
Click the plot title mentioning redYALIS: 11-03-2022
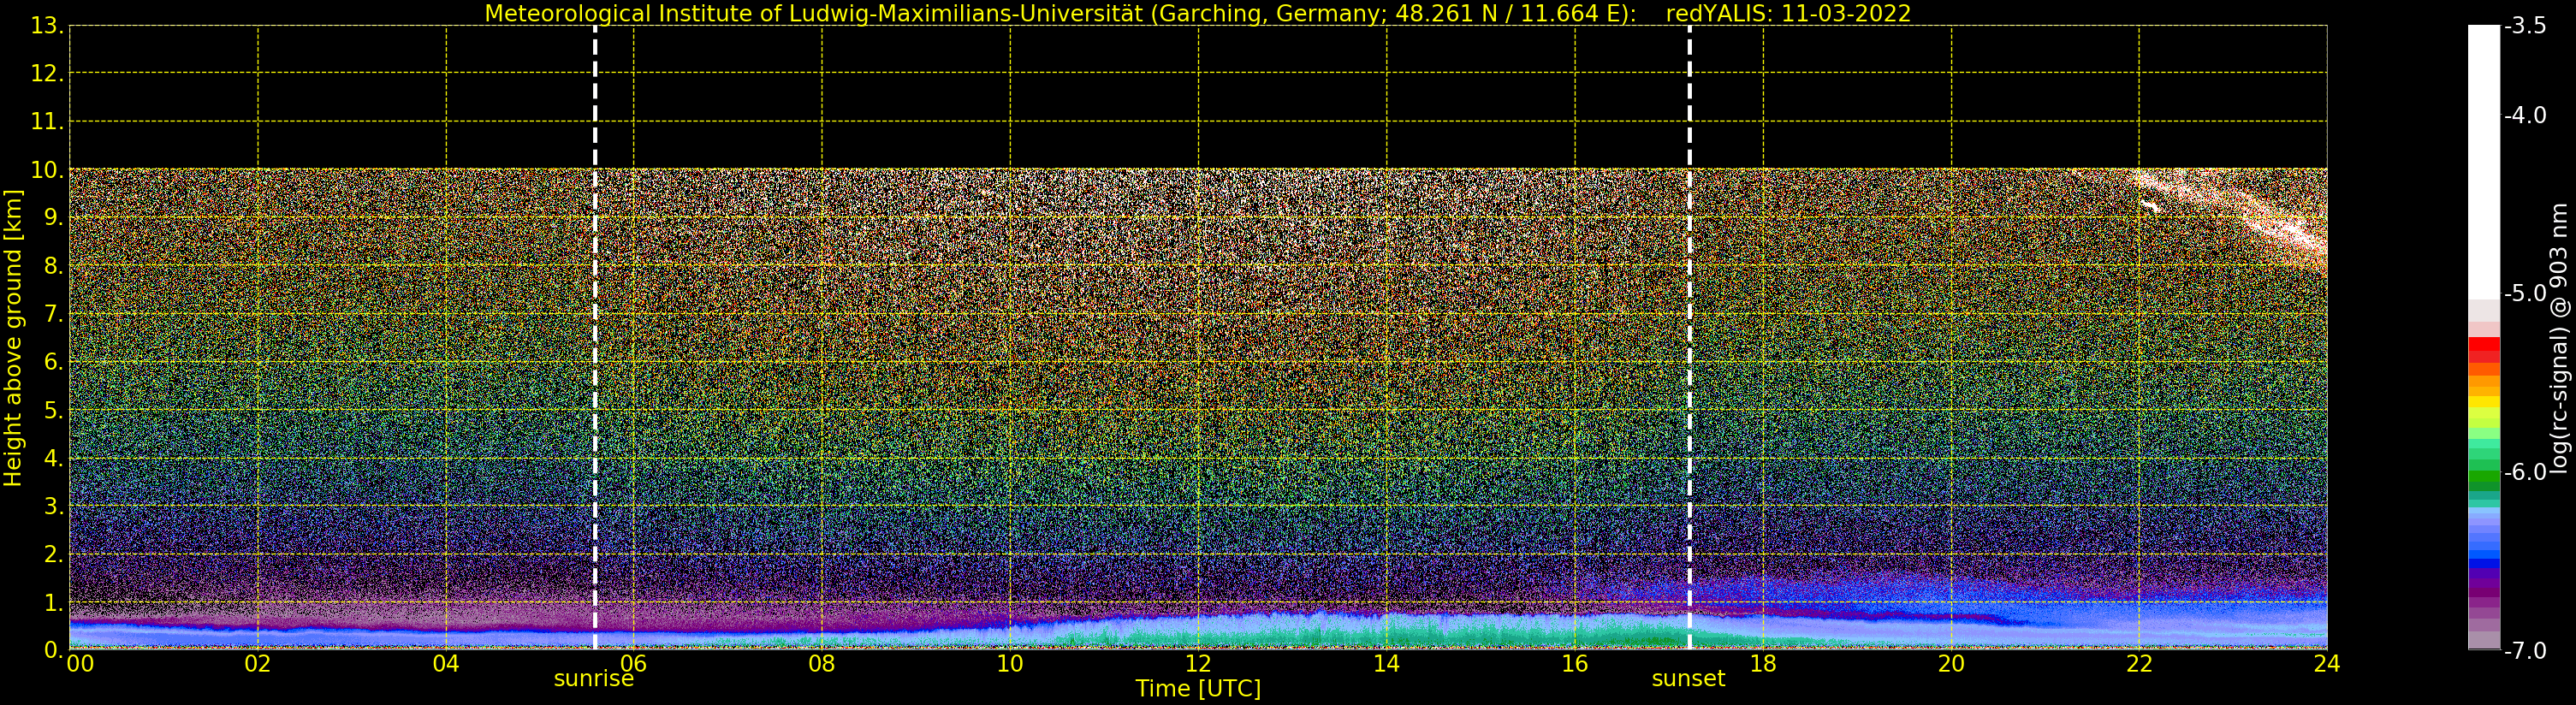1198,13
